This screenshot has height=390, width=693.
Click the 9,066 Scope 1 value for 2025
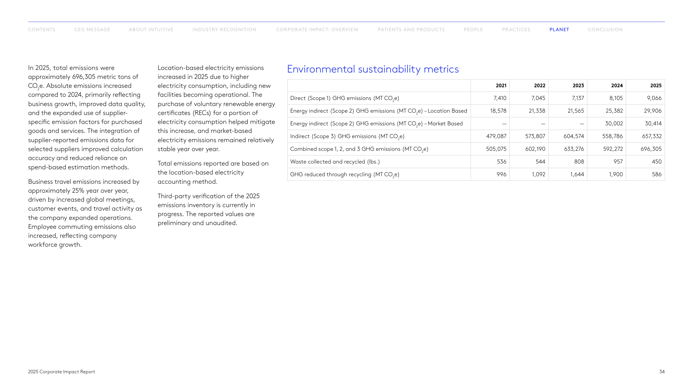654,98
